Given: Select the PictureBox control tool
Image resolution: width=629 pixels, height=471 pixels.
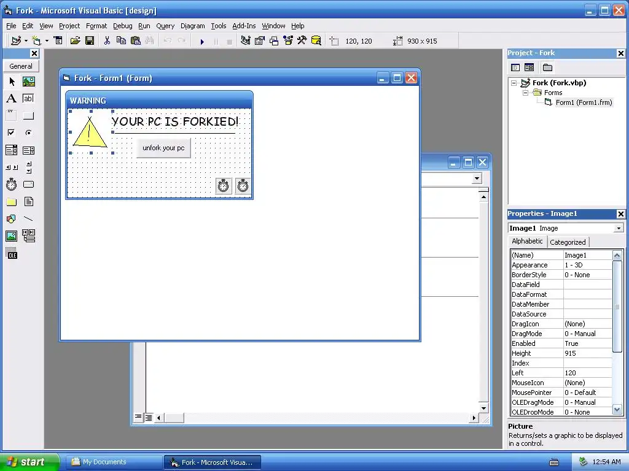Looking at the screenshot, I should tap(28, 82).
